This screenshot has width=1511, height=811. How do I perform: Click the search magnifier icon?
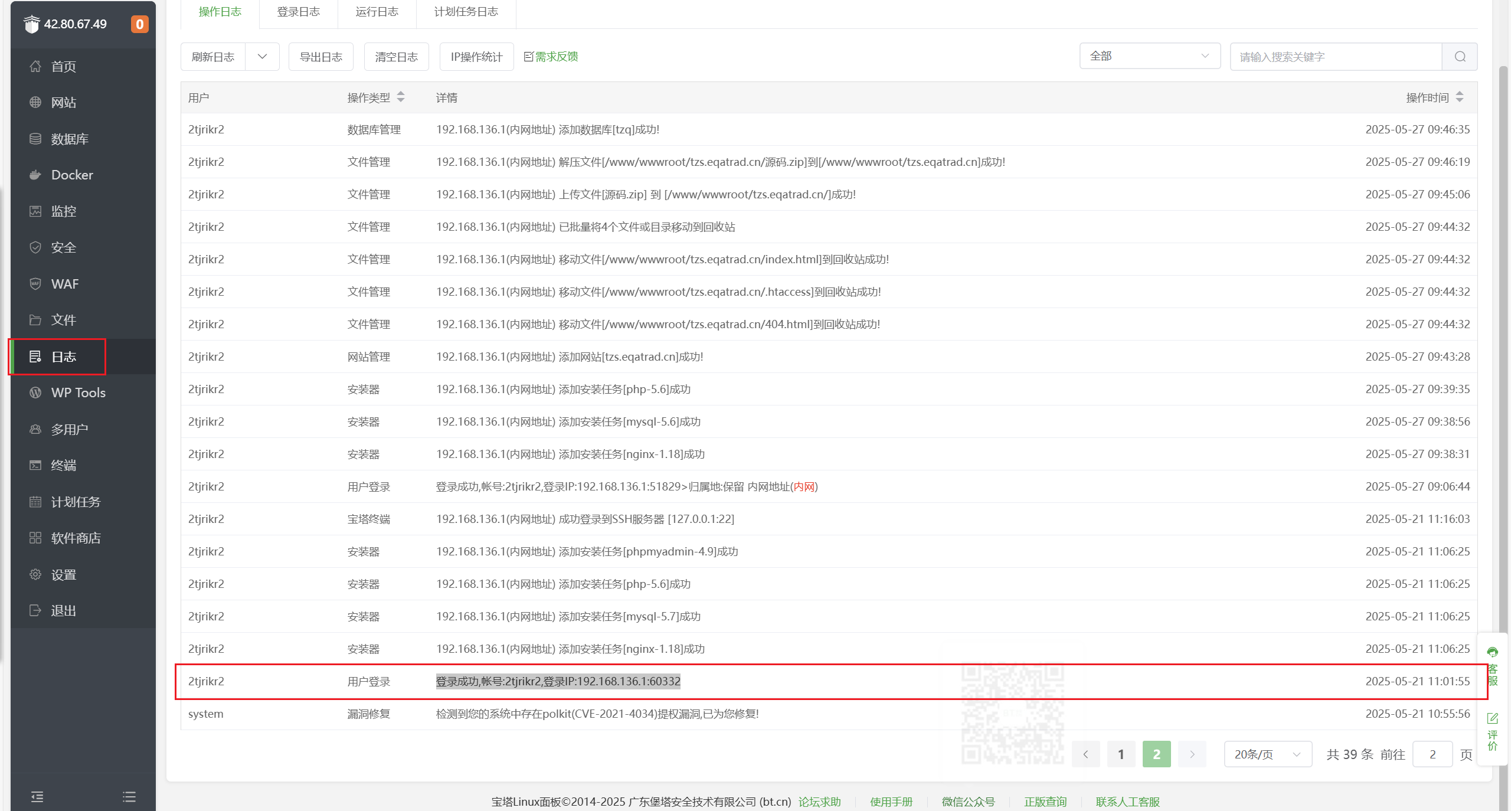(x=1460, y=57)
